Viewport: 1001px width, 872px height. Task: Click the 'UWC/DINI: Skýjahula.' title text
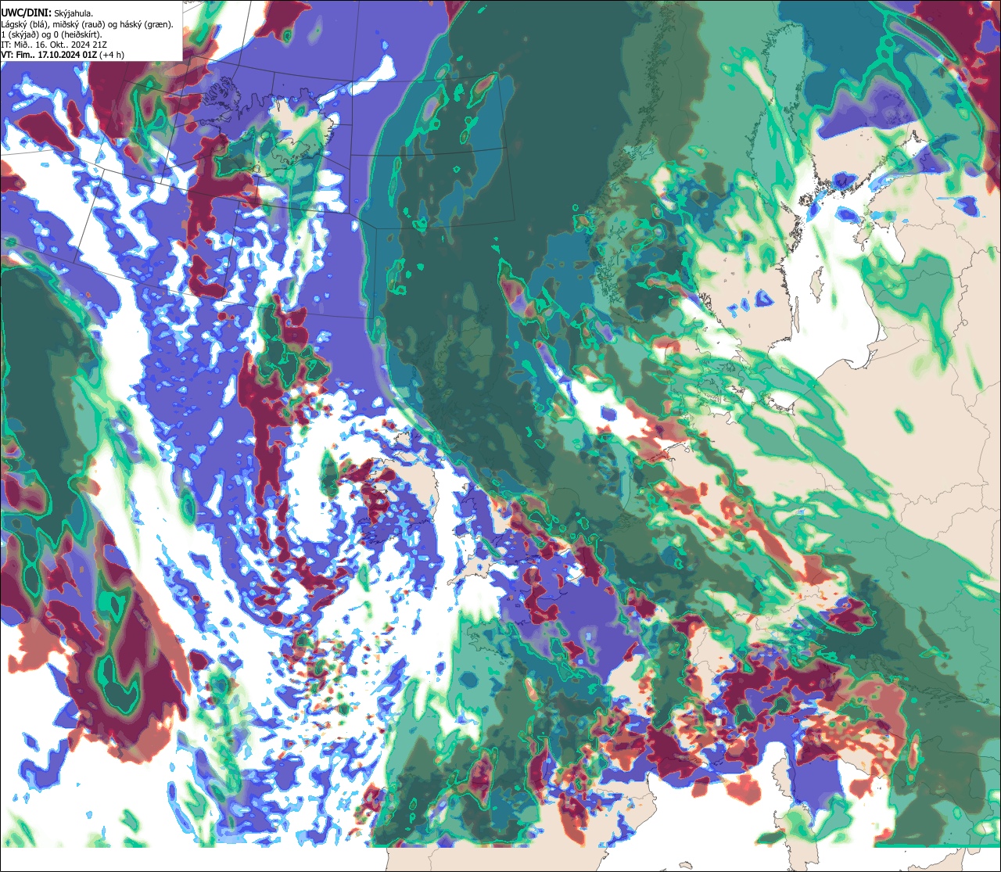[x=47, y=13]
